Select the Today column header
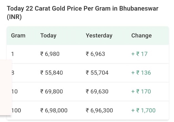 (x=48, y=35)
